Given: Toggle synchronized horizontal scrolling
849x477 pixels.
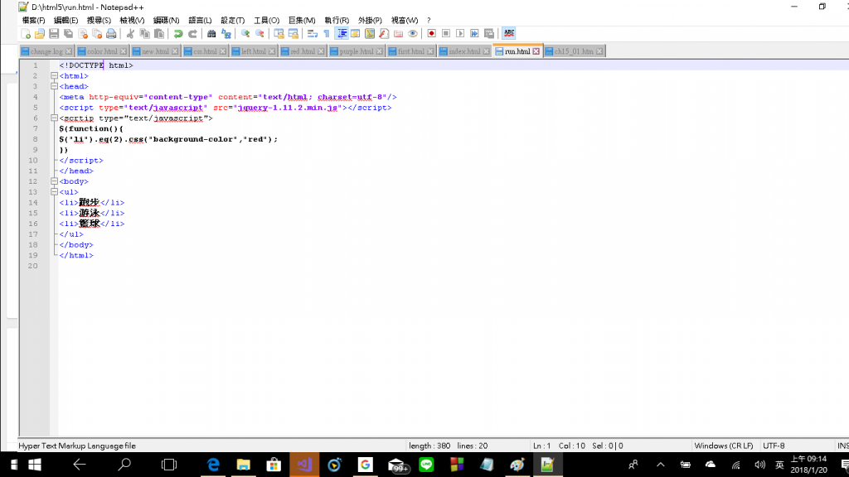Looking at the screenshot, I should click(x=293, y=33).
